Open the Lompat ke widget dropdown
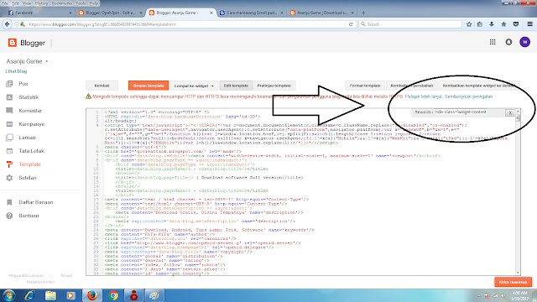 194,86
